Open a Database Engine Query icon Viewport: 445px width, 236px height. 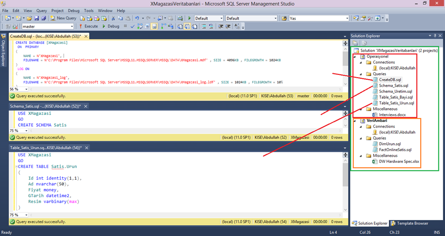82,18
